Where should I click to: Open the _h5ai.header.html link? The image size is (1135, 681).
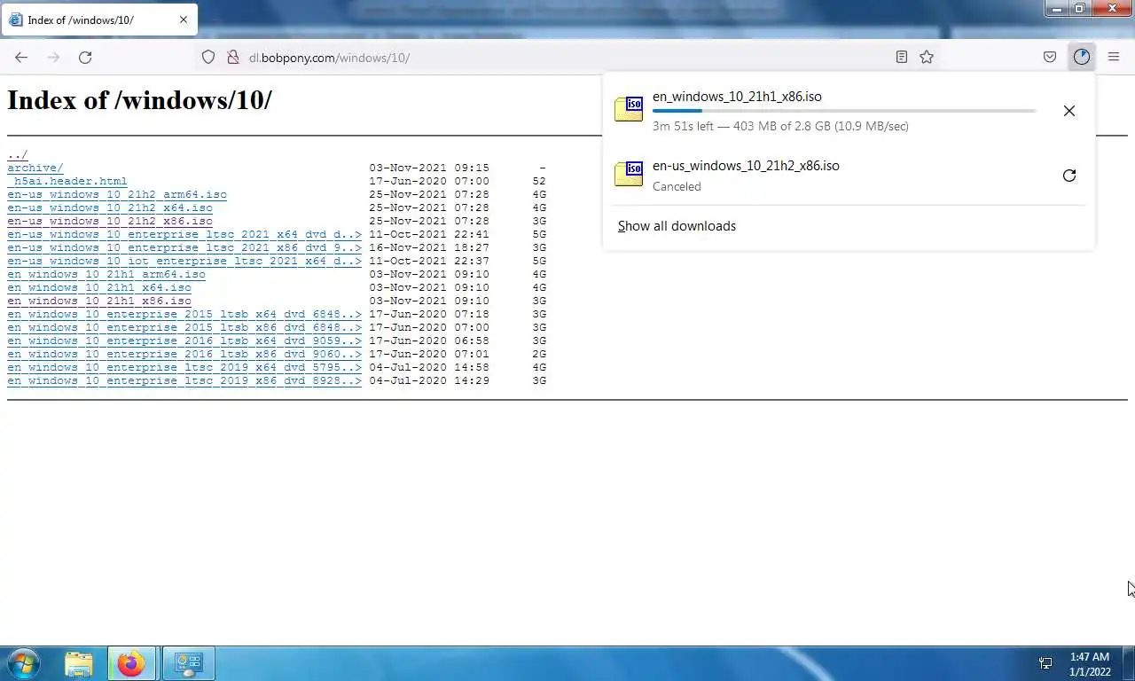67,181
